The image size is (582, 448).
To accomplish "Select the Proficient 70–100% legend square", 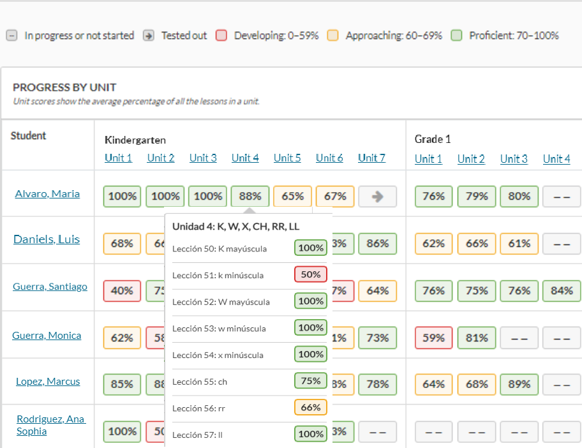I will pos(456,35).
